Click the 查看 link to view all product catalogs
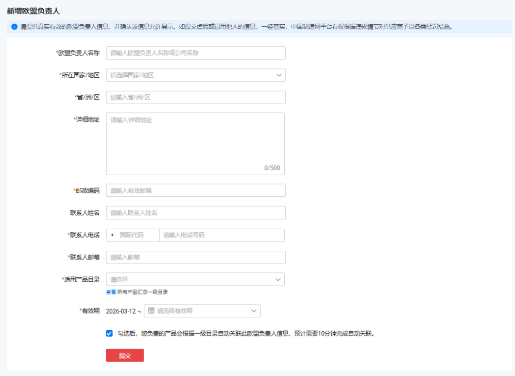The width and height of the screenshot is (515, 376). coord(111,291)
